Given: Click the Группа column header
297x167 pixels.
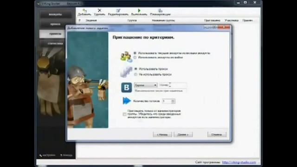Looking at the screenshot, I should coord(132,20).
